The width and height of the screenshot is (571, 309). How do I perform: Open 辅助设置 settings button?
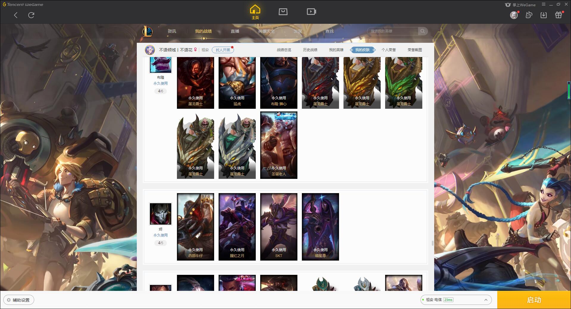19,300
